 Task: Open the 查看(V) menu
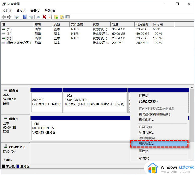pos(36,11)
